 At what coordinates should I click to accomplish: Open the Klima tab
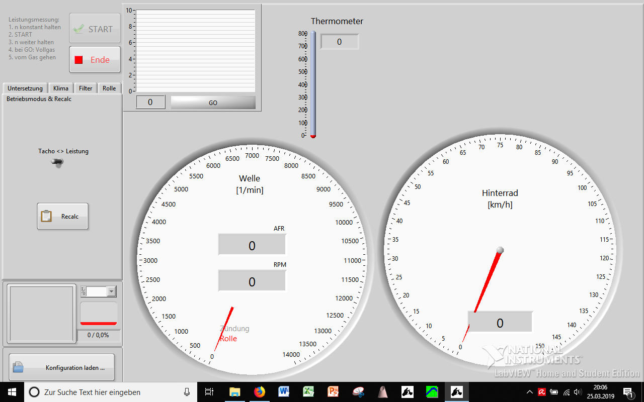pyautogui.click(x=61, y=88)
